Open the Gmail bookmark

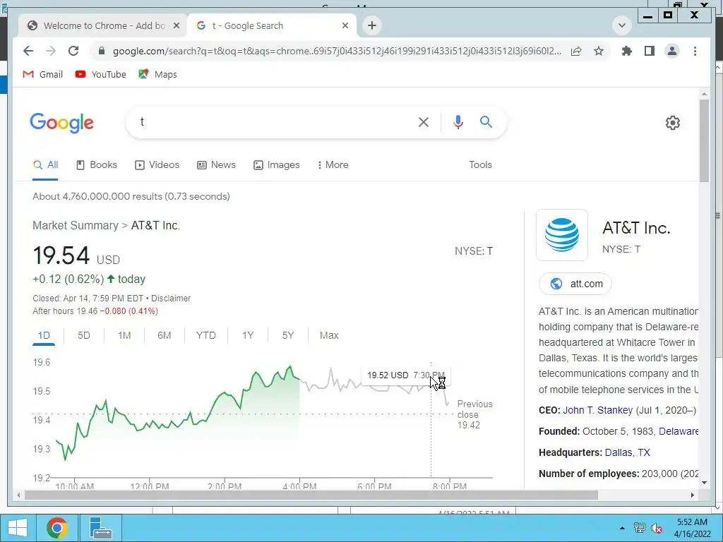[42, 74]
